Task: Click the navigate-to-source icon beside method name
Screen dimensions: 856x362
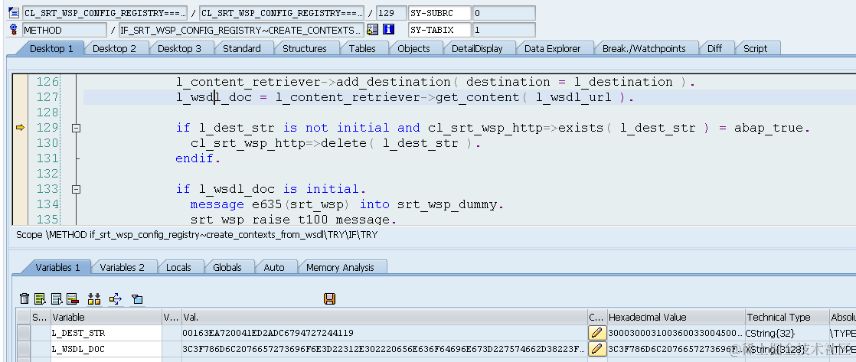Action: point(372,30)
